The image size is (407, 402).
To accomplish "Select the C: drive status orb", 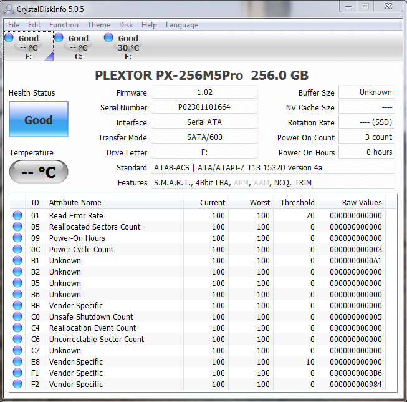I will click(59, 38).
